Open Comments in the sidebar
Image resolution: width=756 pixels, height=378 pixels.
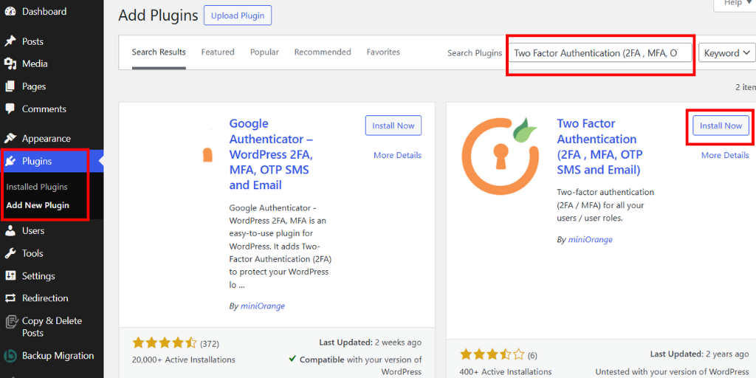coord(44,109)
